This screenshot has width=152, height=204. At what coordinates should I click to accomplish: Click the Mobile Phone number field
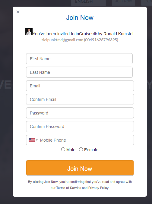(x=86, y=140)
